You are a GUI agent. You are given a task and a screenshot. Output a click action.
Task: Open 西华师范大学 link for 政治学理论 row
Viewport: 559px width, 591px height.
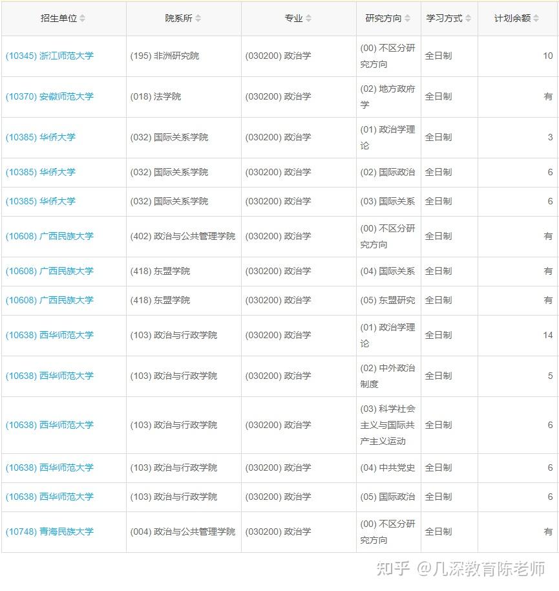coord(49,335)
